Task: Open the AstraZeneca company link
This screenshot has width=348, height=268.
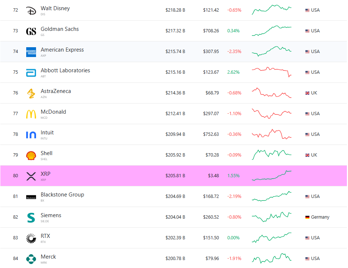Action: tap(56, 91)
